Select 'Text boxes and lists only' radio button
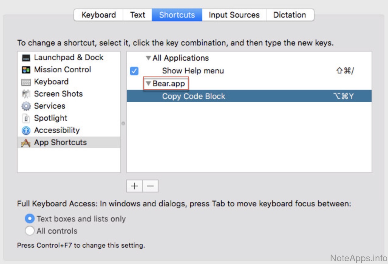 pos(29,219)
